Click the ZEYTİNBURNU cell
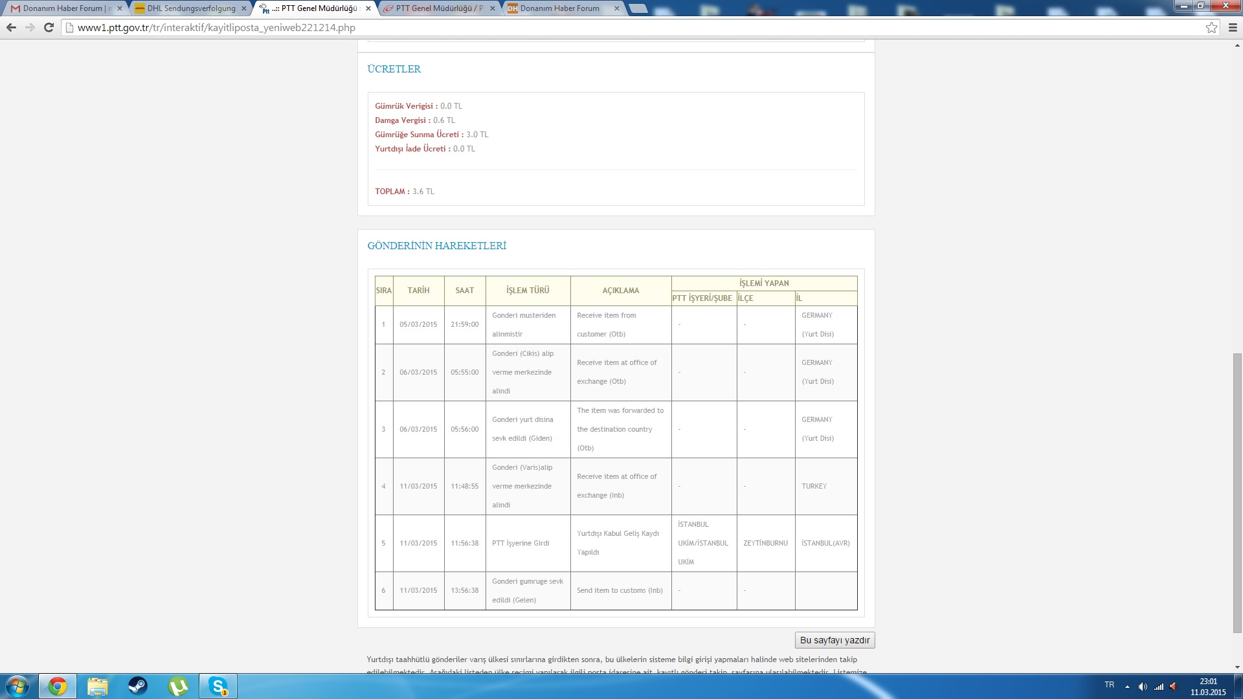 click(x=765, y=543)
